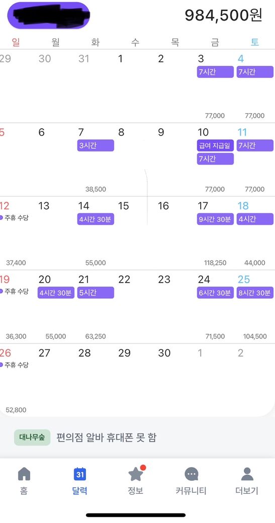Tap the 984,500원 total salary amount
Screen dimensions: 275x523
coord(223,16)
